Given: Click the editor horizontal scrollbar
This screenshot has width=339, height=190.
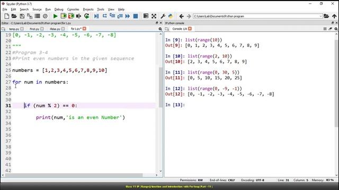Looking at the screenshot, I should 74,175.
